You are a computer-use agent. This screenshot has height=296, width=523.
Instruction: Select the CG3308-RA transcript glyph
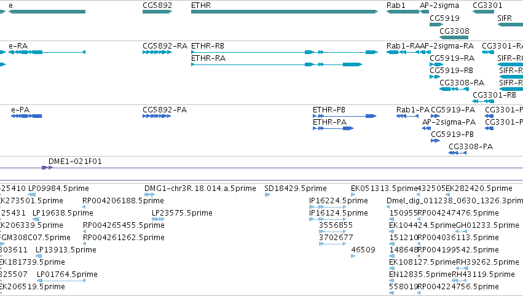click(454, 89)
